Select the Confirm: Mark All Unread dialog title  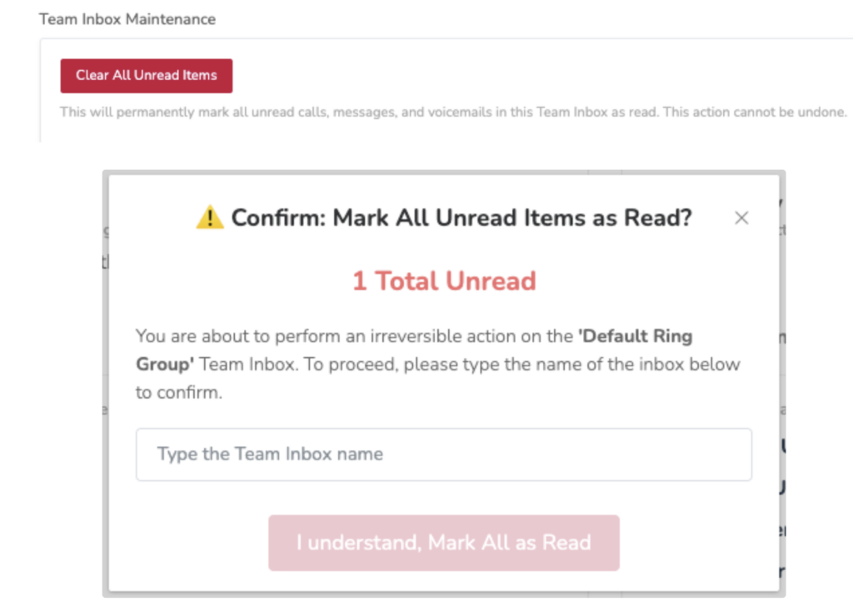tap(461, 217)
